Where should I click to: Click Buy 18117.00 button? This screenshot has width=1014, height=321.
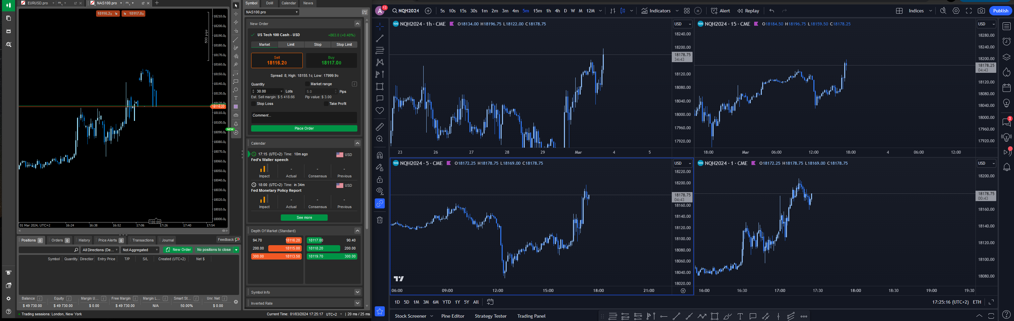332,60
